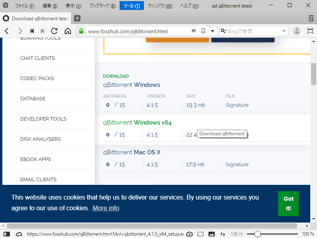
Task: Open EMAIL CLIENTS category
Action: (x=38, y=180)
